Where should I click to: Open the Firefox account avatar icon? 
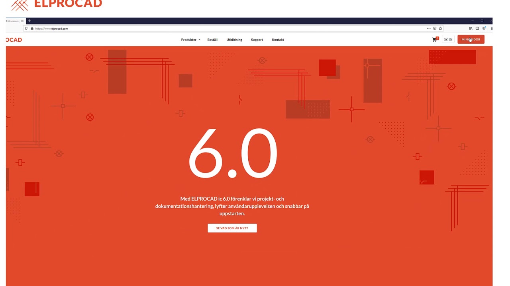pyautogui.click(x=484, y=29)
